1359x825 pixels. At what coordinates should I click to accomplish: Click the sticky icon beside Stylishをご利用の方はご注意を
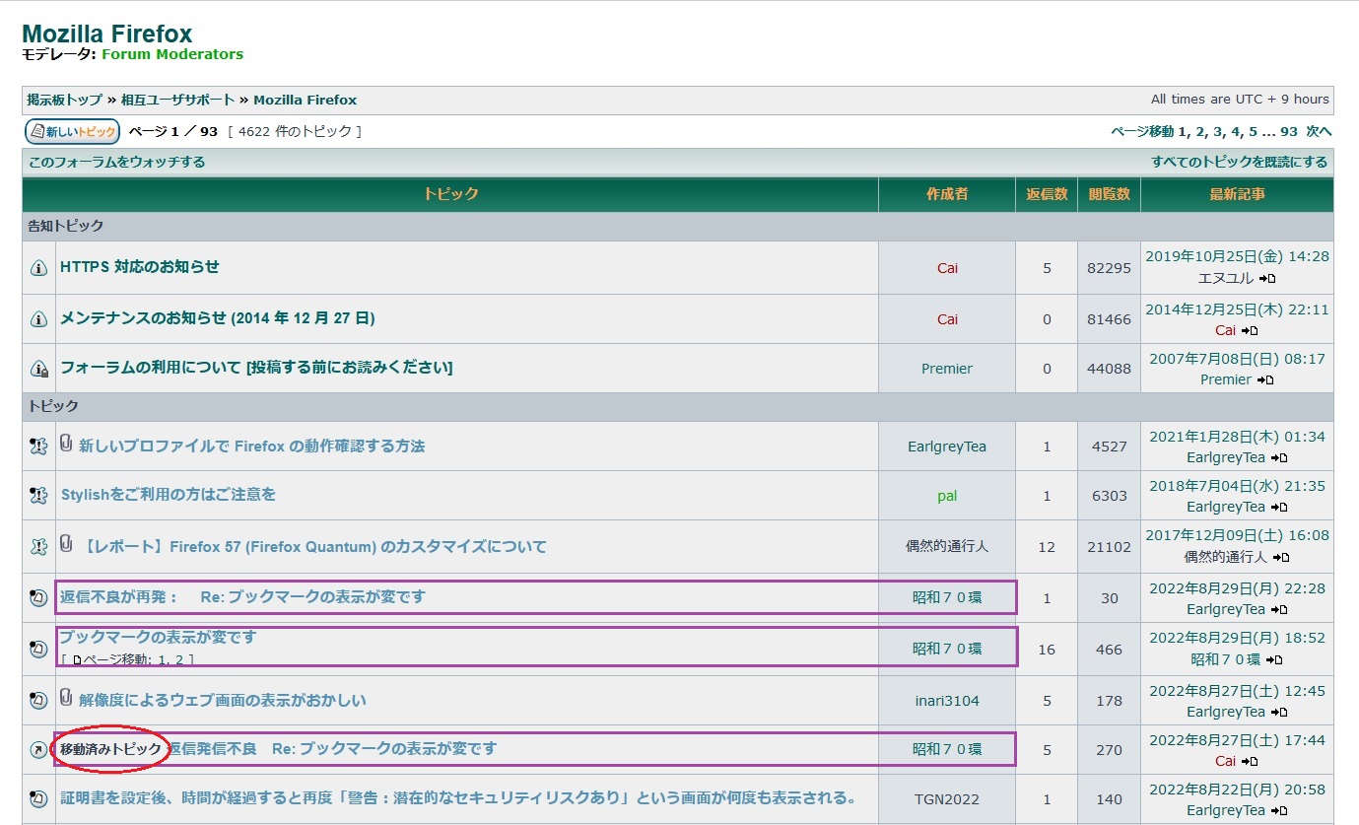[x=38, y=496]
